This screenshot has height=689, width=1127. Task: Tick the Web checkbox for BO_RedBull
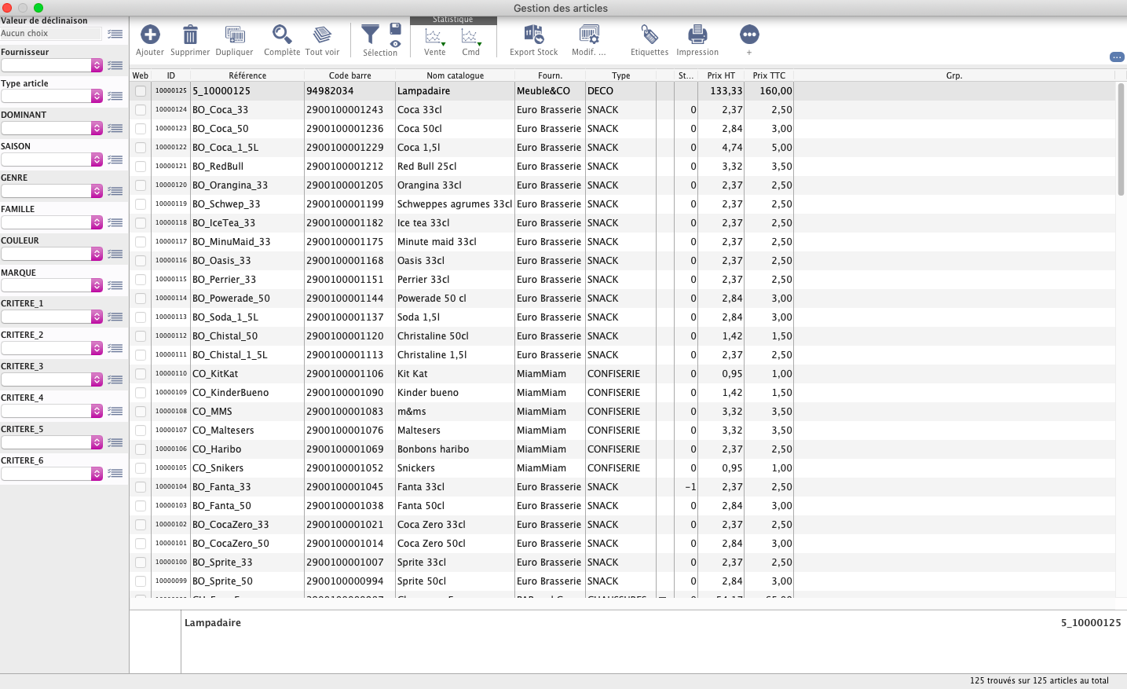click(x=141, y=167)
